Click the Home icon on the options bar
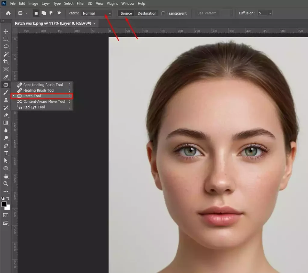Image resolution: width=308 pixels, height=273 pixels. click(8, 13)
